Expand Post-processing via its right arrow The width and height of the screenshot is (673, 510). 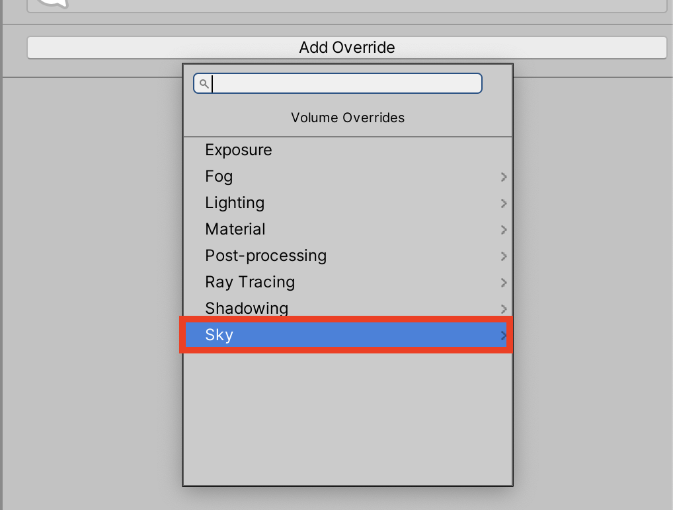(x=504, y=256)
